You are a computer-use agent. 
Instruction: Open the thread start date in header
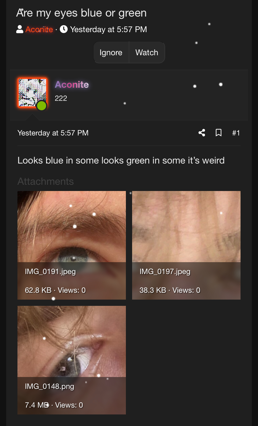pos(108,29)
